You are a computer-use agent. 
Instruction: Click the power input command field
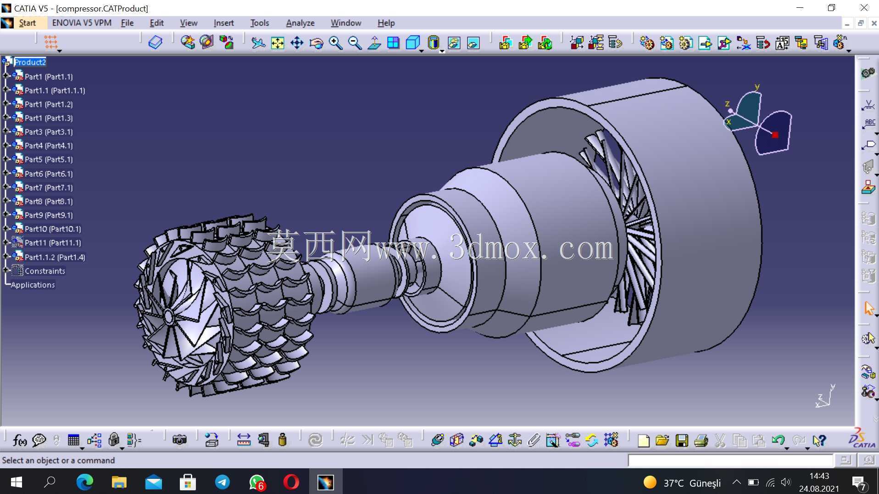point(730,460)
